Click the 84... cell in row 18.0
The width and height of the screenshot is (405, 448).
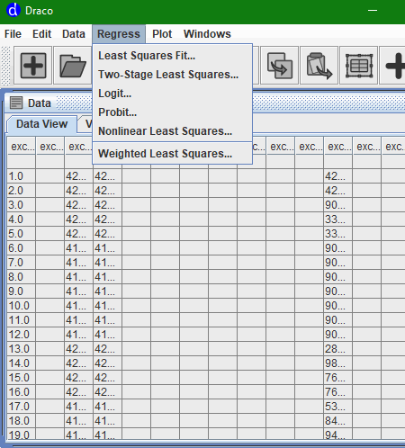pyautogui.click(x=338, y=421)
